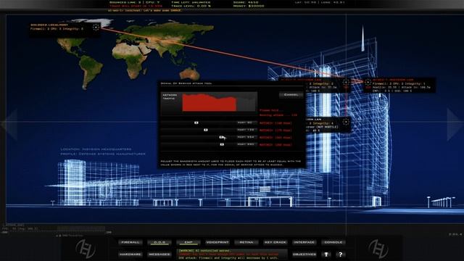Click the localhost Firewall CPU Integrity stats
This screenshot has height=261, width=464.
click(57, 29)
